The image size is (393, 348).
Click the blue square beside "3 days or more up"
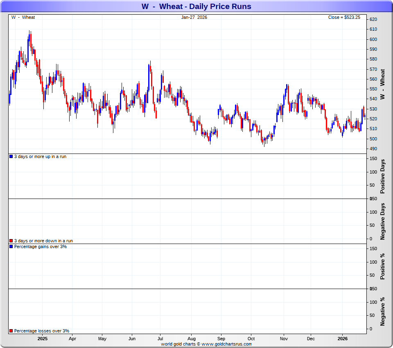11,157
